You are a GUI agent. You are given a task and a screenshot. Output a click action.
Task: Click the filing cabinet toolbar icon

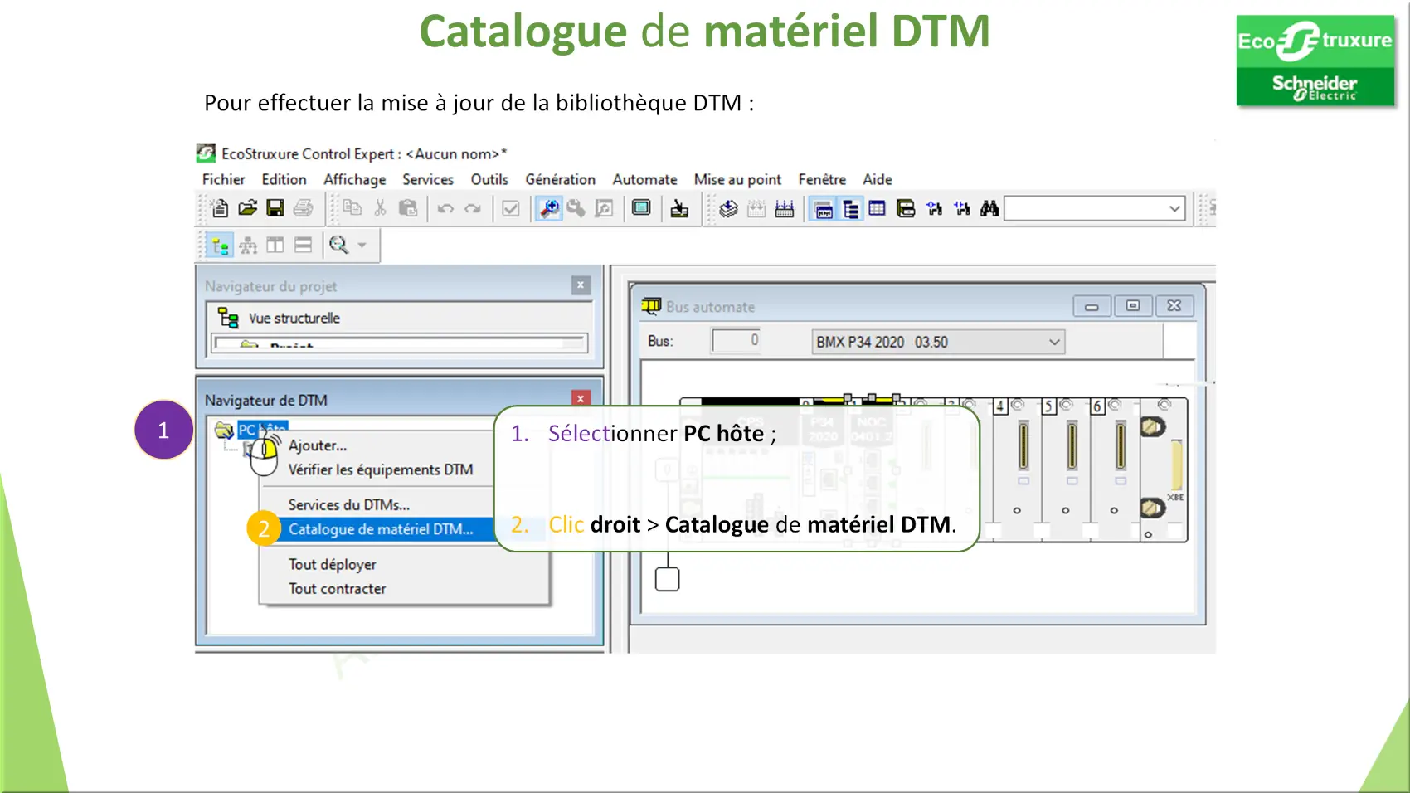click(906, 208)
